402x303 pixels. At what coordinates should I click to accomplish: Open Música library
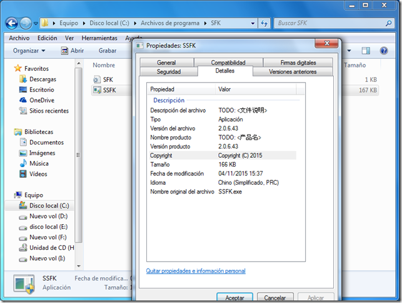[x=34, y=163]
